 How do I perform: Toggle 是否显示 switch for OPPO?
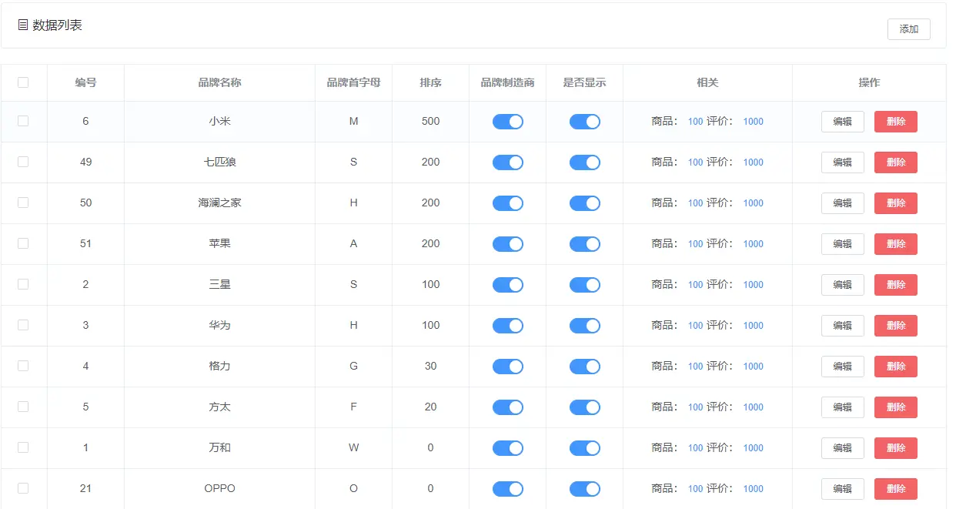tap(585, 489)
